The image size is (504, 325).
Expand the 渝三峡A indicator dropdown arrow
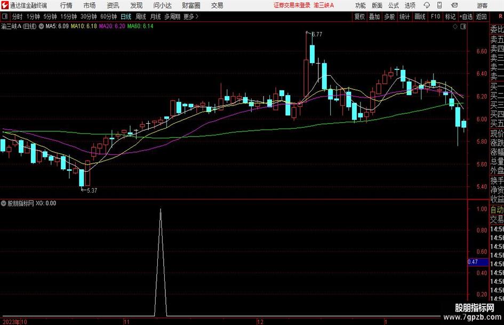point(41,26)
